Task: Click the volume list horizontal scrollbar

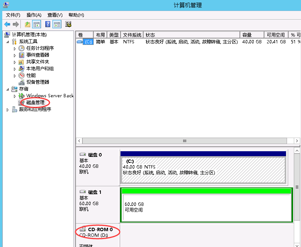Action: [x=185, y=141]
